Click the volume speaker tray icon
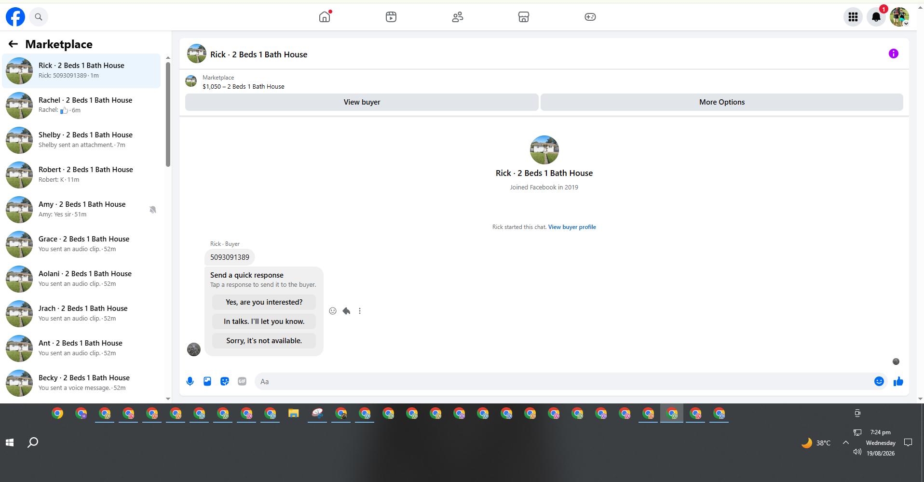This screenshot has width=924, height=482. coord(857,452)
